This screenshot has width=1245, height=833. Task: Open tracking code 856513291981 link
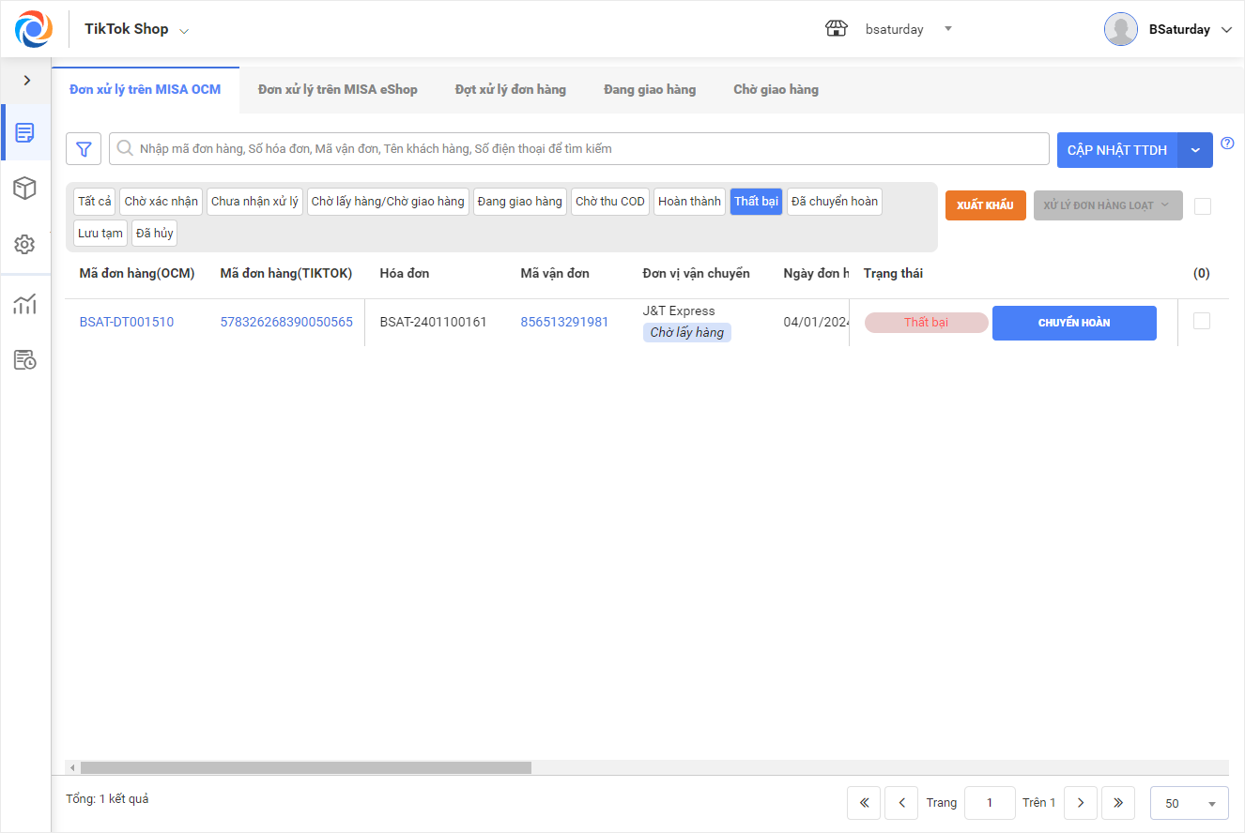click(564, 322)
